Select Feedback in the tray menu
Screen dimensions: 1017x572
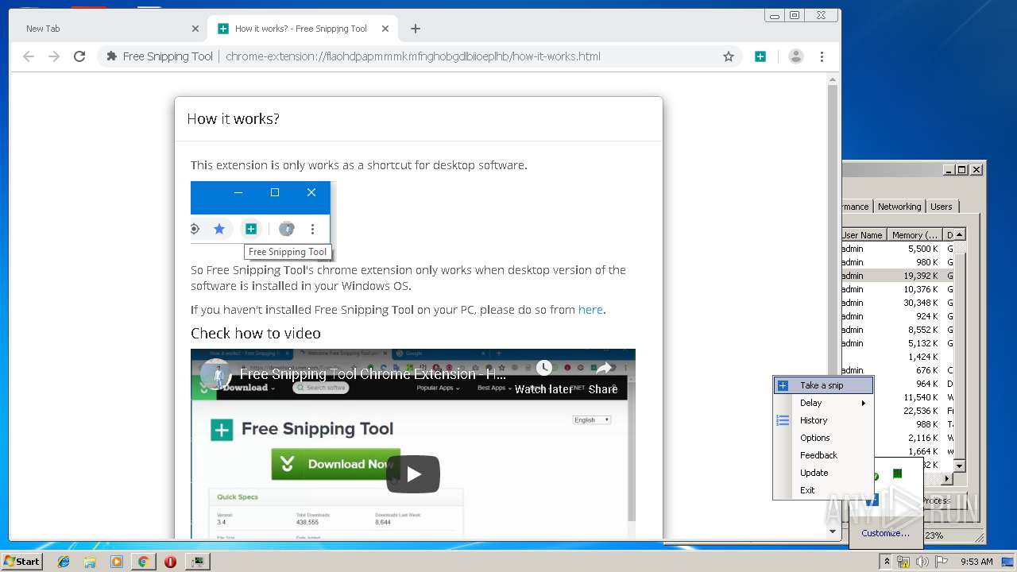pos(824,455)
